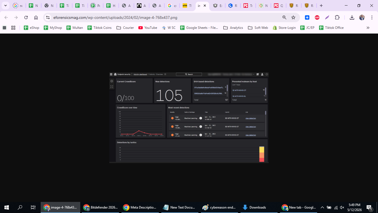Toggle the dashboard sun theme icon
The height and width of the screenshot is (213, 378).
267,74
